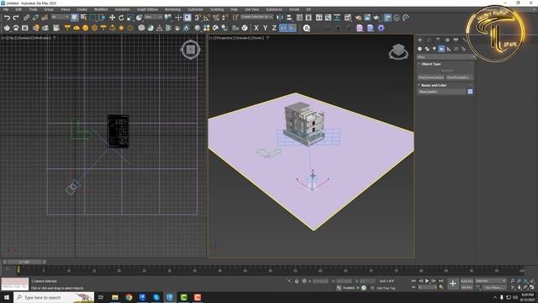The width and height of the screenshot is (538, 303).
Task: Click the VRayDomeCamera button
Action: click(431, 77)
